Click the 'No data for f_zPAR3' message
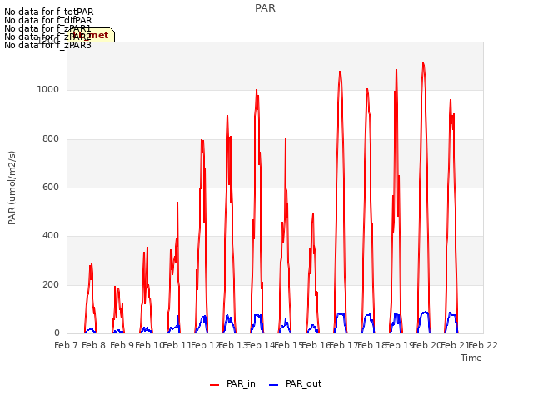The width and height of the screenshot is (533, 400). click(x=47, y=45)
